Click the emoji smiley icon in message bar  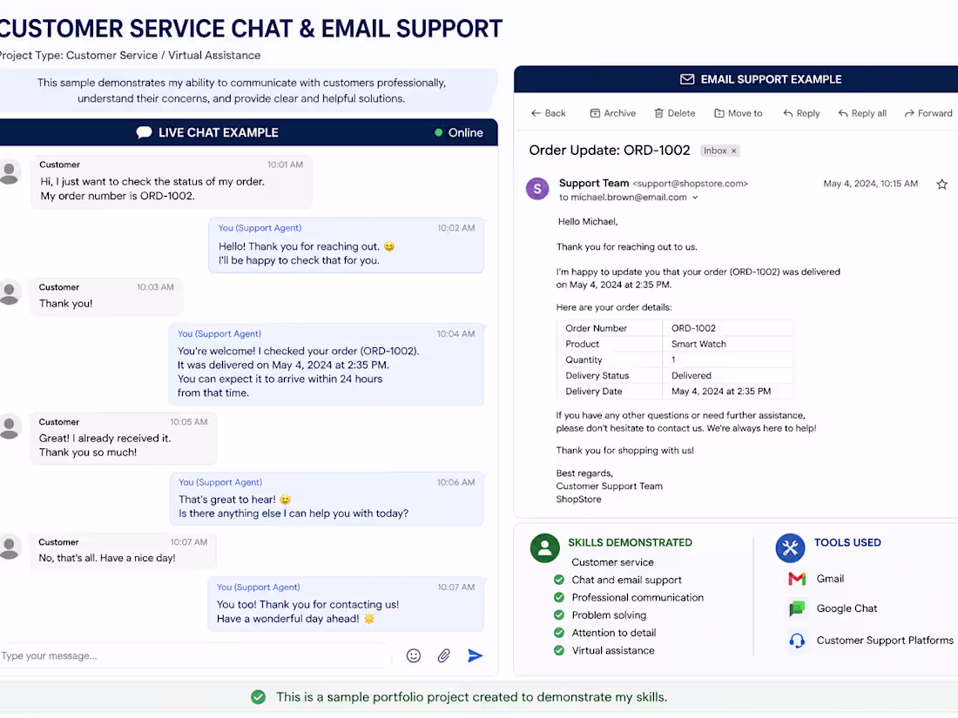414,655
